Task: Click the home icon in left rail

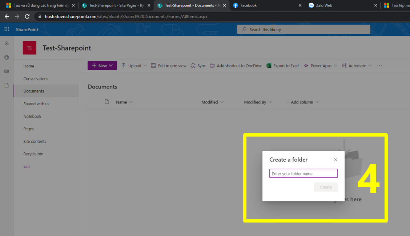Action: (7, 43)
